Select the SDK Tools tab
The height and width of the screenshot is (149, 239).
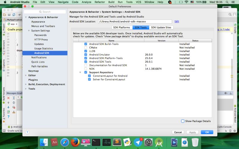click(x=141, y=27)
